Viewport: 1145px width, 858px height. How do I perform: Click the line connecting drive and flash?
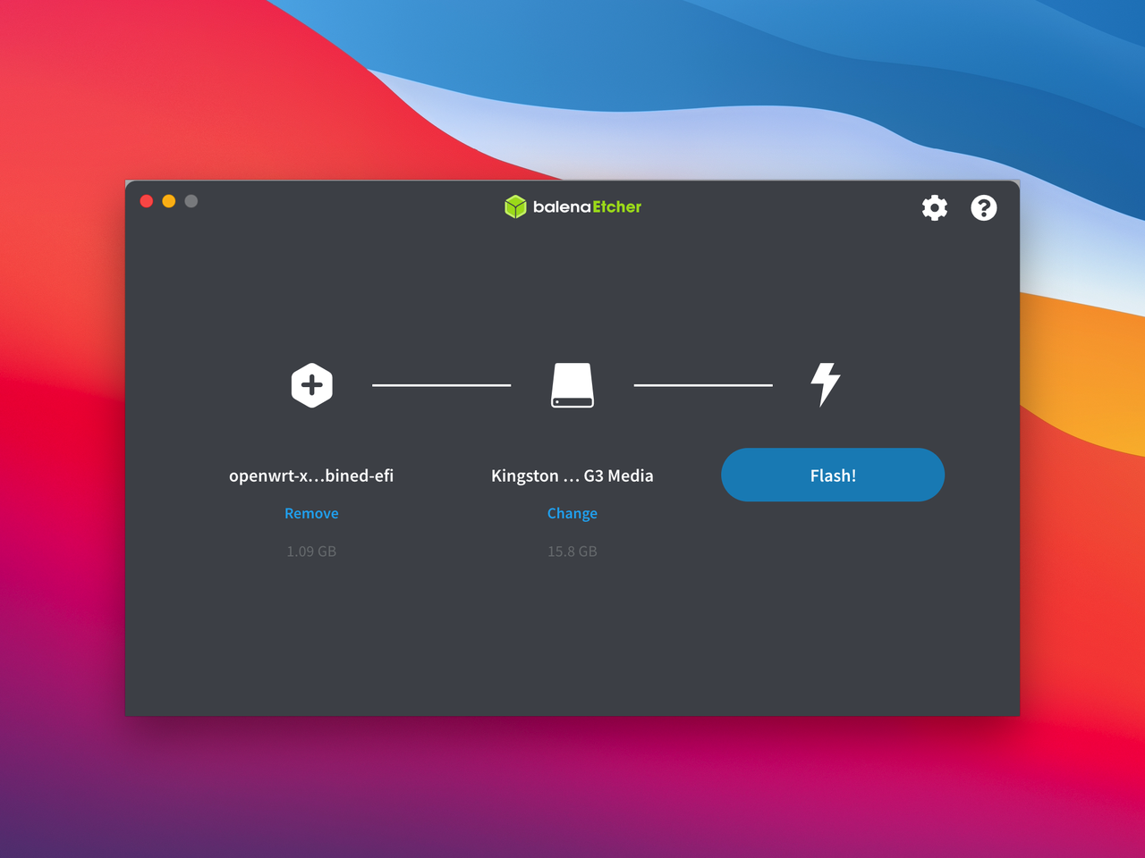coord(703,385)
